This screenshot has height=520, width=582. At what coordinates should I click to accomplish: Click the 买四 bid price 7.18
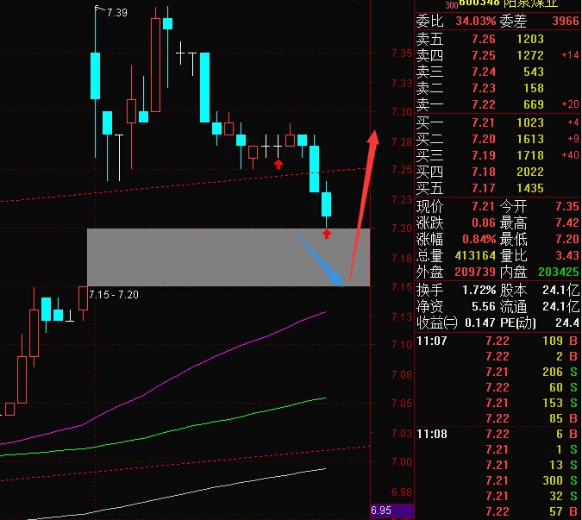pos(483,172)
